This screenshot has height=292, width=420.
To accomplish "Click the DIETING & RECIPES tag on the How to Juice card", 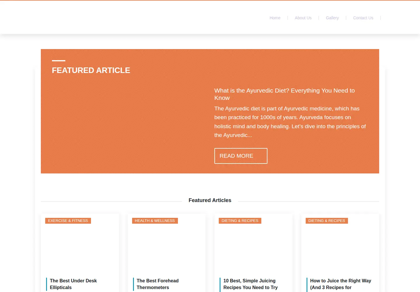I will pos(327,221).
